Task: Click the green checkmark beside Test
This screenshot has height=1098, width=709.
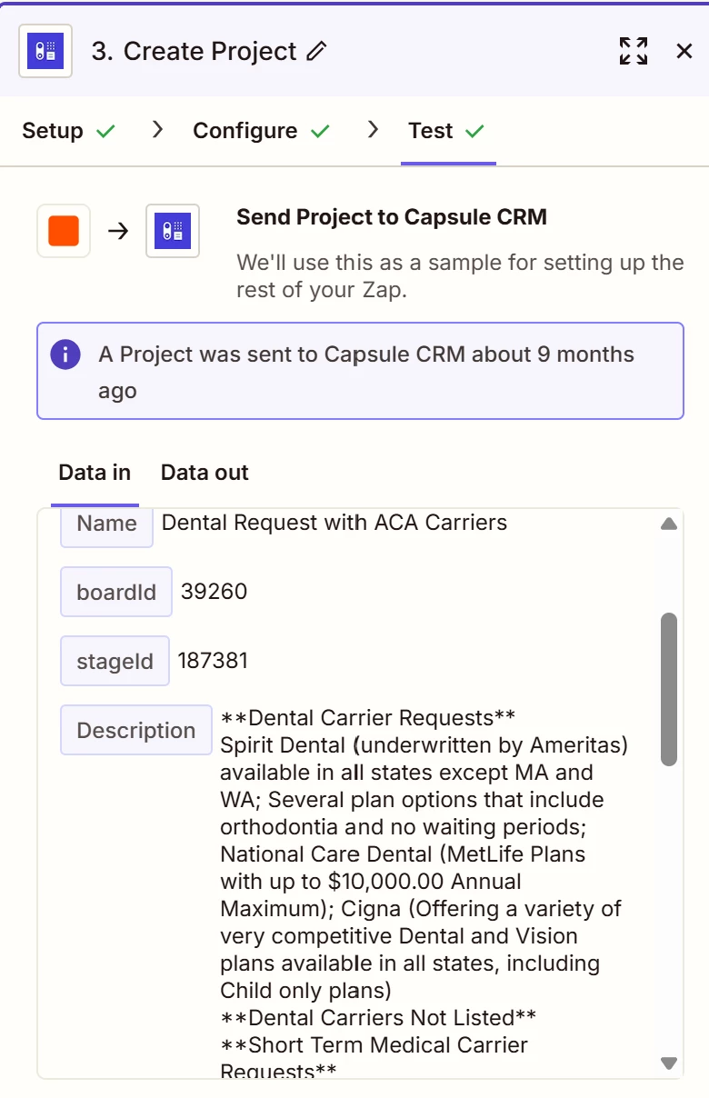Action: pos(474,132)
